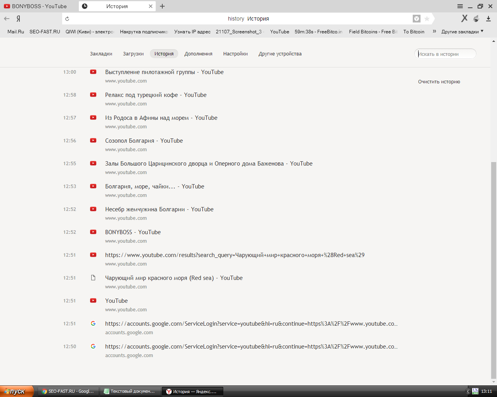Click YouTube icon beside Созопол Болгария

(x=93, y=140)
